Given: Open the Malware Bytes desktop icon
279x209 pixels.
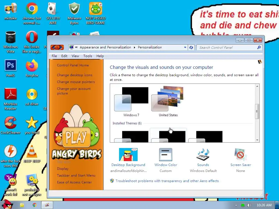Looking at the screenshot, I should pyautogui.click(x=74, y=14).
